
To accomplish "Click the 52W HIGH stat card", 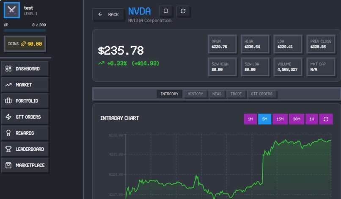I will click(222, 67).
